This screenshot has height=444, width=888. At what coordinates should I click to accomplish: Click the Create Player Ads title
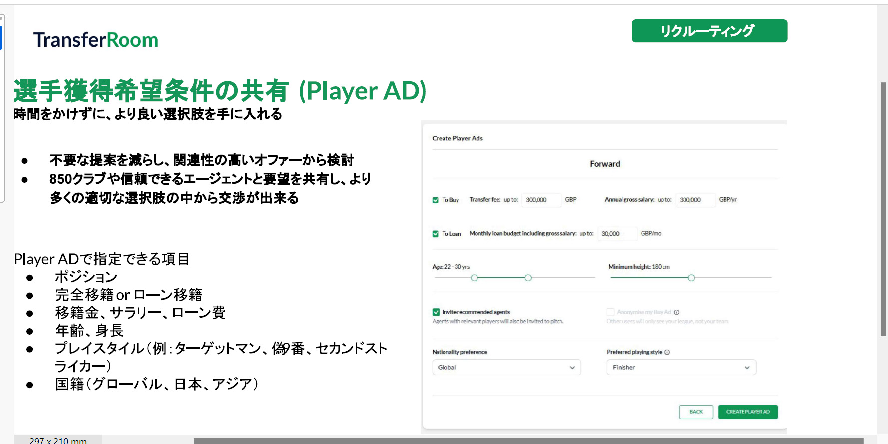click(x=457, y=138)
